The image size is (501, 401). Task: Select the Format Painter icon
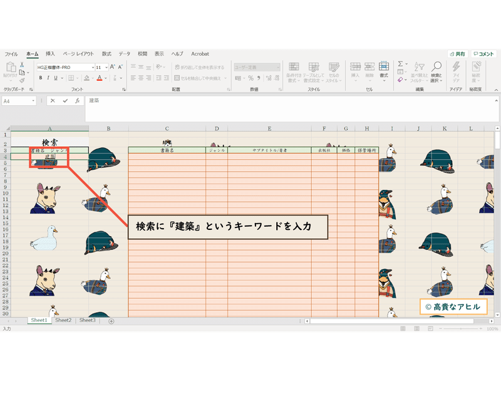click(x=21, y=80)
